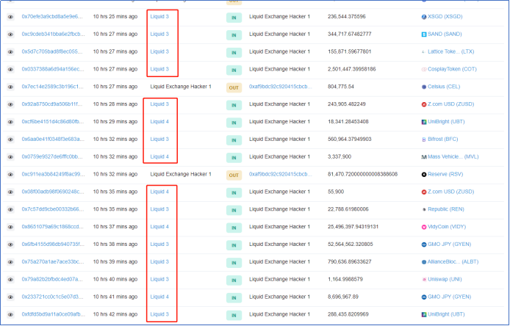Open transaction hash 0xc9cde8341bba6e2fbcb
Viewport: 510px width, 326px height.
click(x=52, y=35)
